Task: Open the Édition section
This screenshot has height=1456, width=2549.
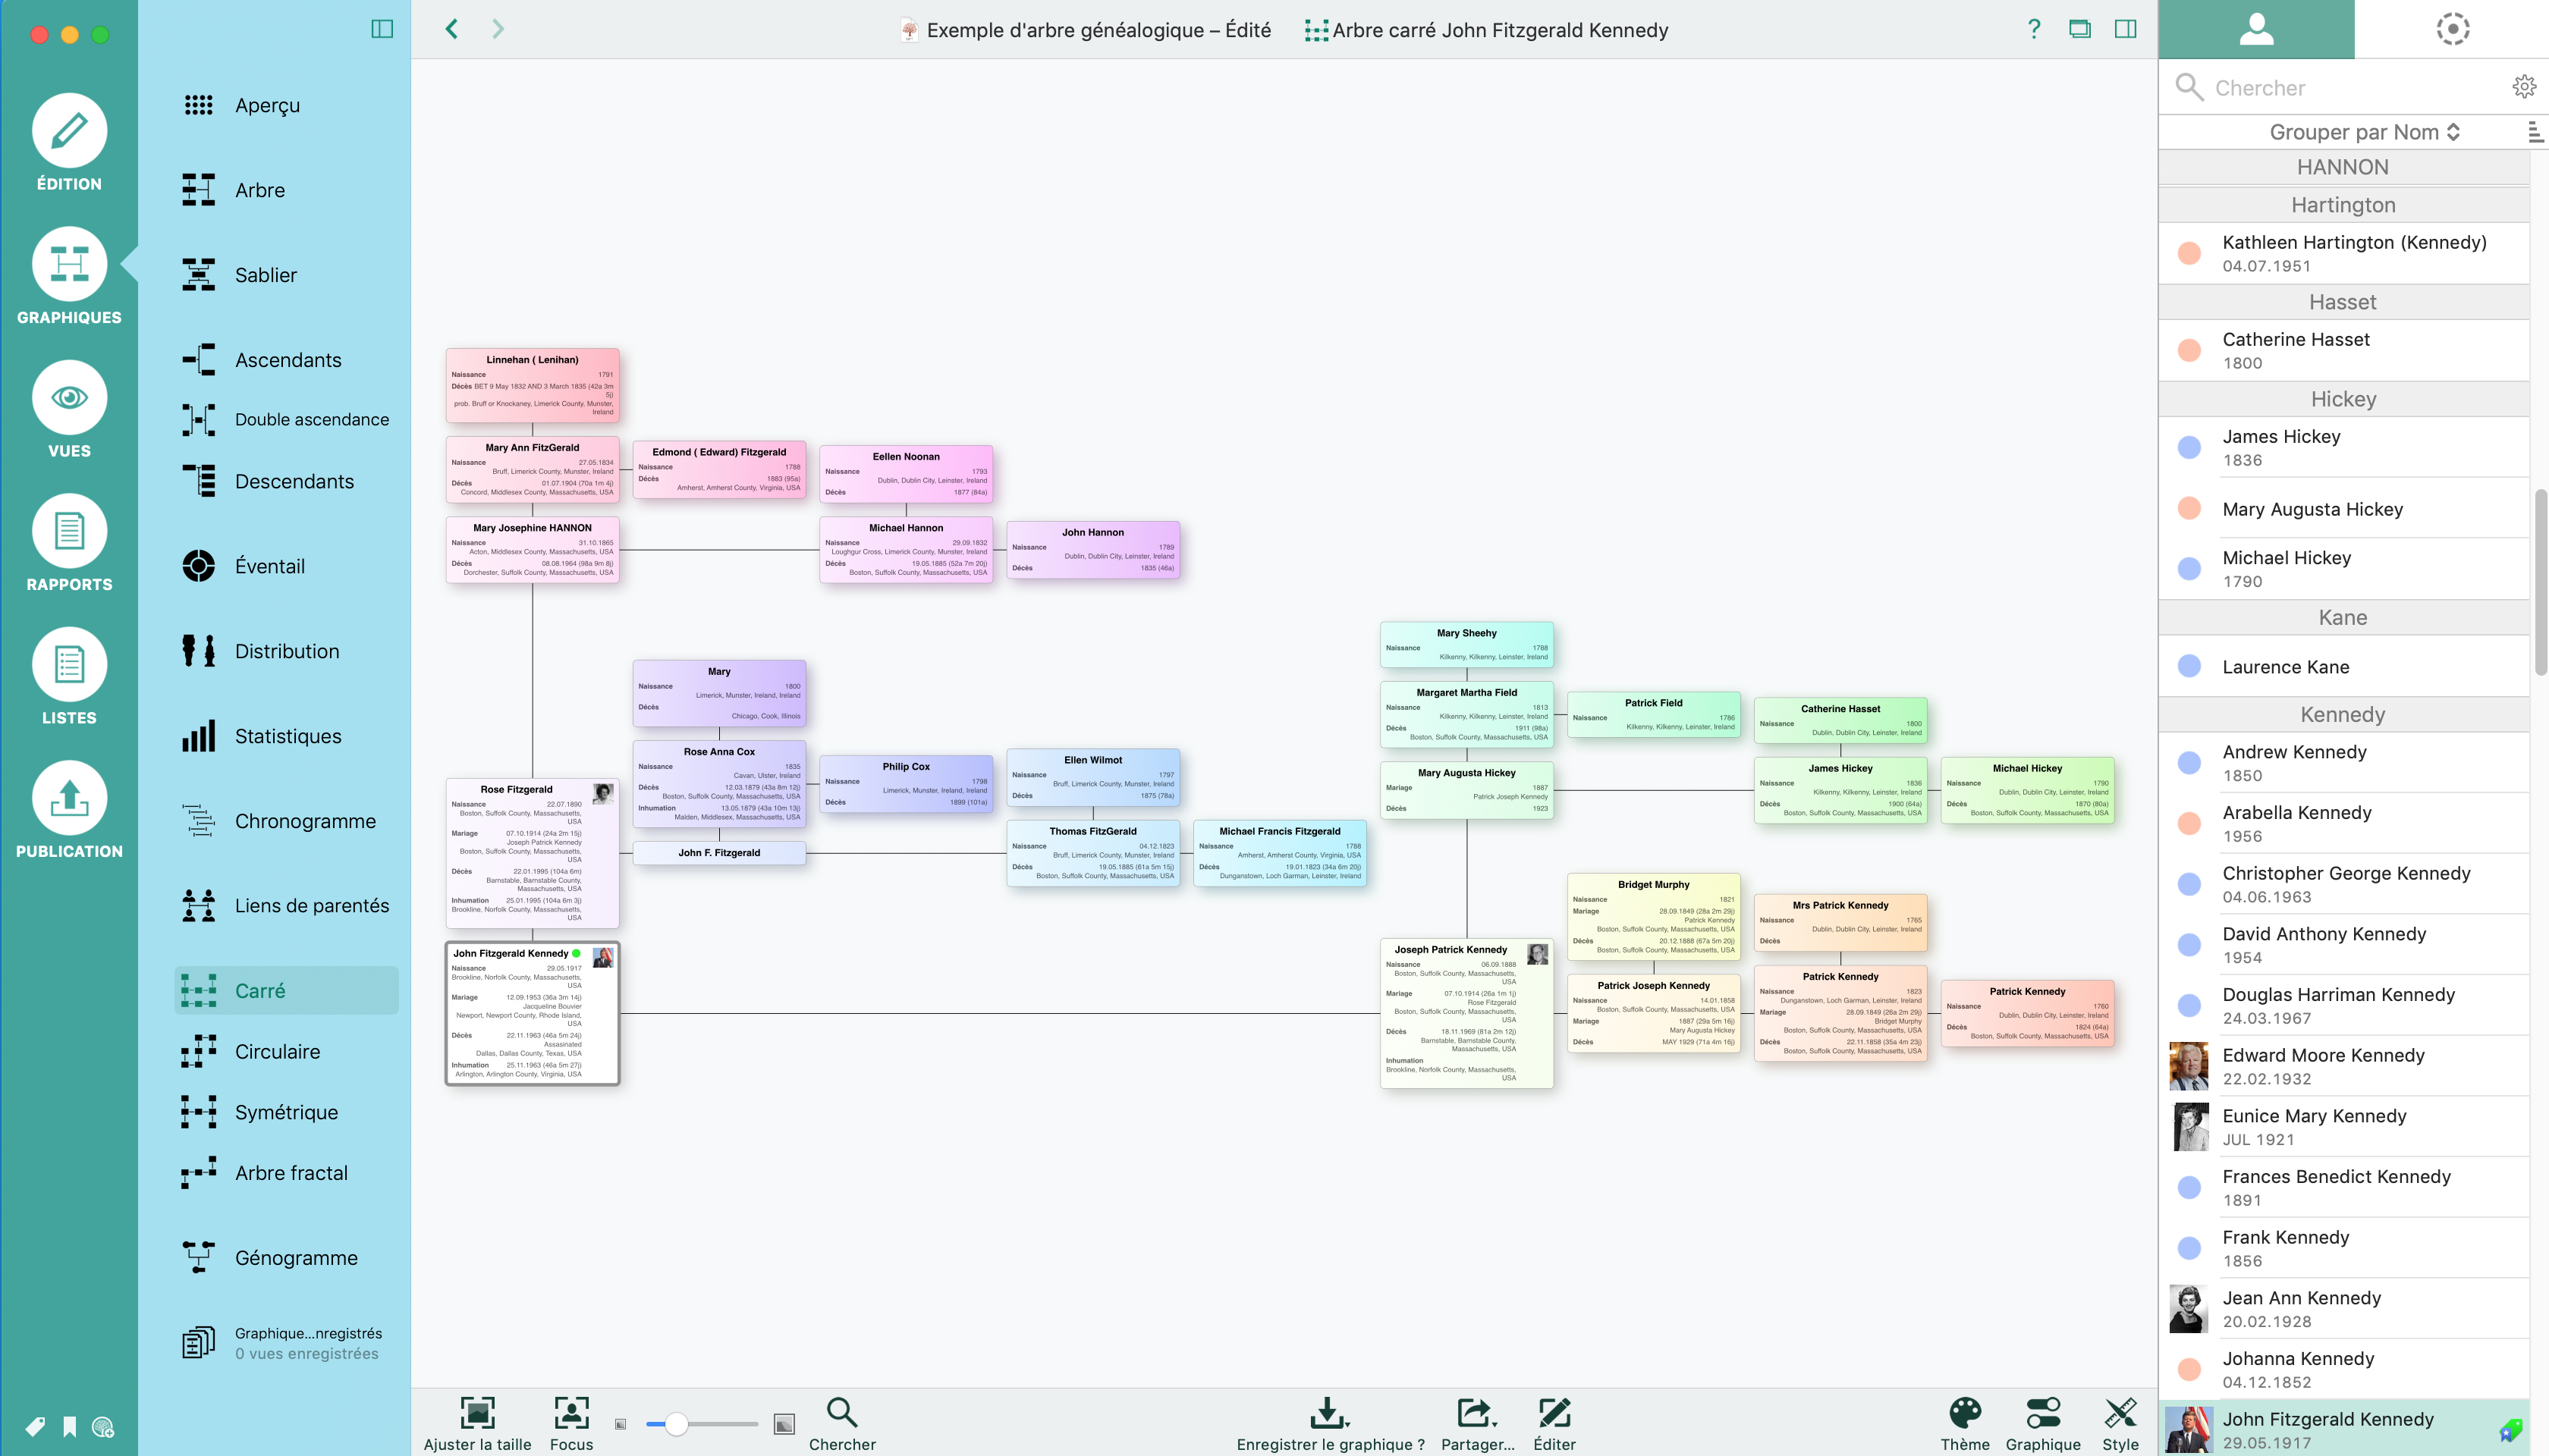Action: [69, 142]
